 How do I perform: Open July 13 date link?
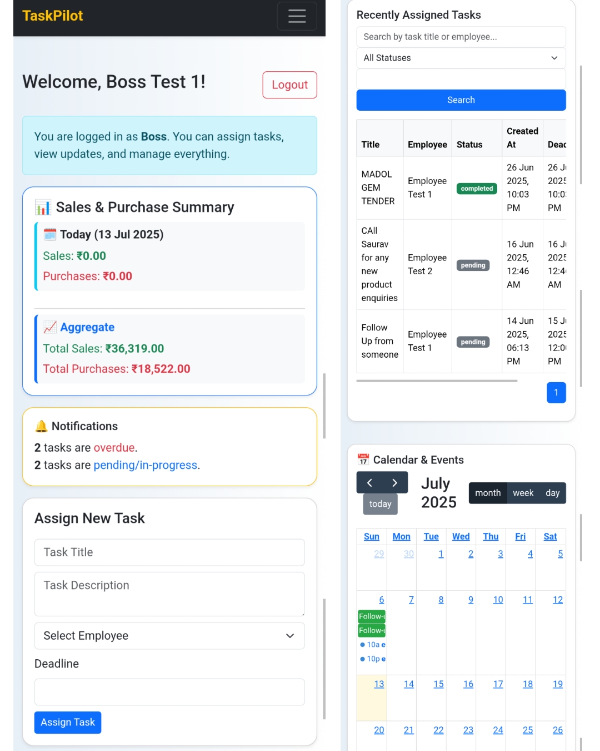click(379, 684)
